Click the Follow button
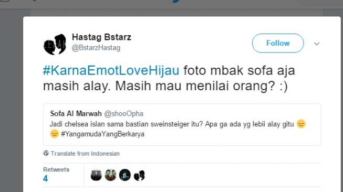Viewport: 343px width, 192px height. click(278, 43)
